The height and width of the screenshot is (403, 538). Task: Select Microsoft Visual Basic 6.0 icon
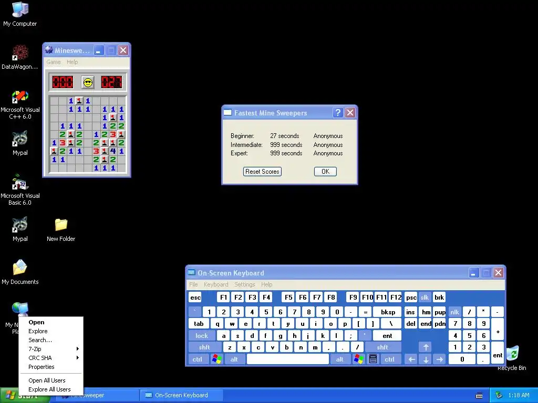click(x=20, y=190)
